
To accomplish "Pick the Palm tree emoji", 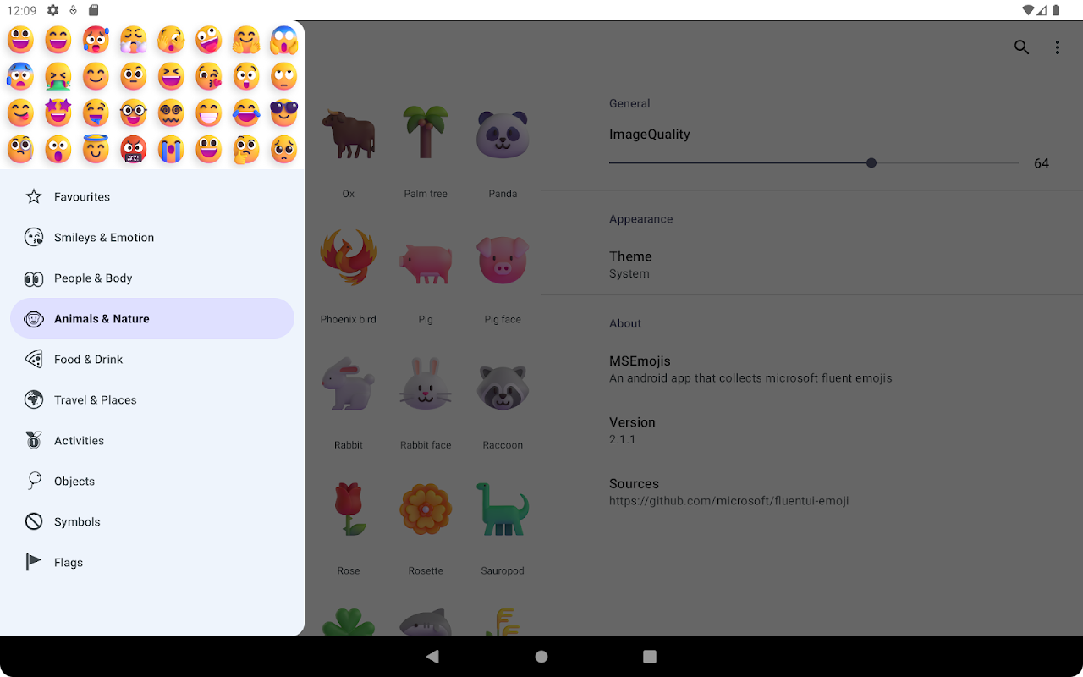I will click(426, 132).
